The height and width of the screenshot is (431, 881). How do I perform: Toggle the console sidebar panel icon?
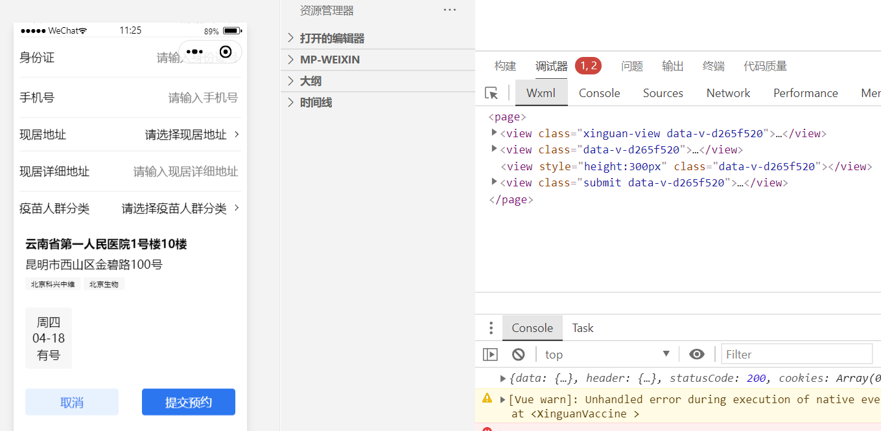tap(490, 354)
